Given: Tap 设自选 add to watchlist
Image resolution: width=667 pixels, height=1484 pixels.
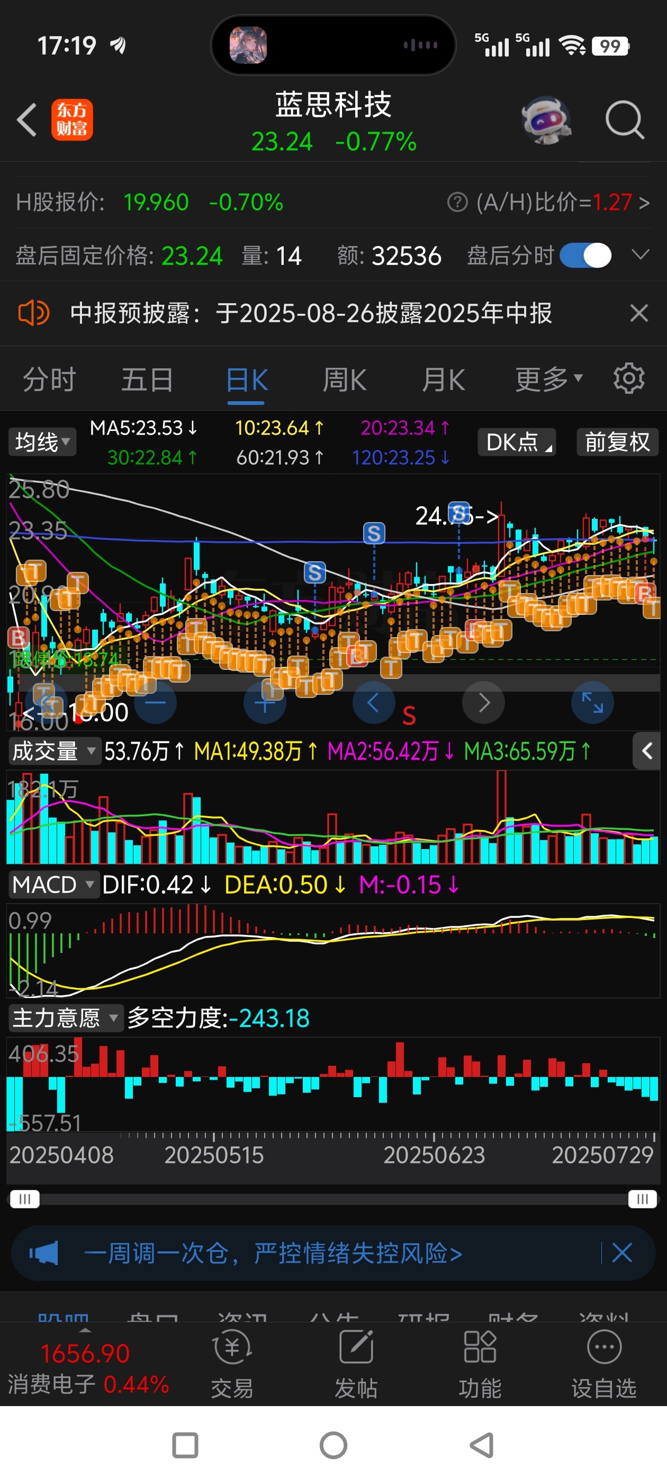Looking at the screenshot, I should (x=603, y=1364).
